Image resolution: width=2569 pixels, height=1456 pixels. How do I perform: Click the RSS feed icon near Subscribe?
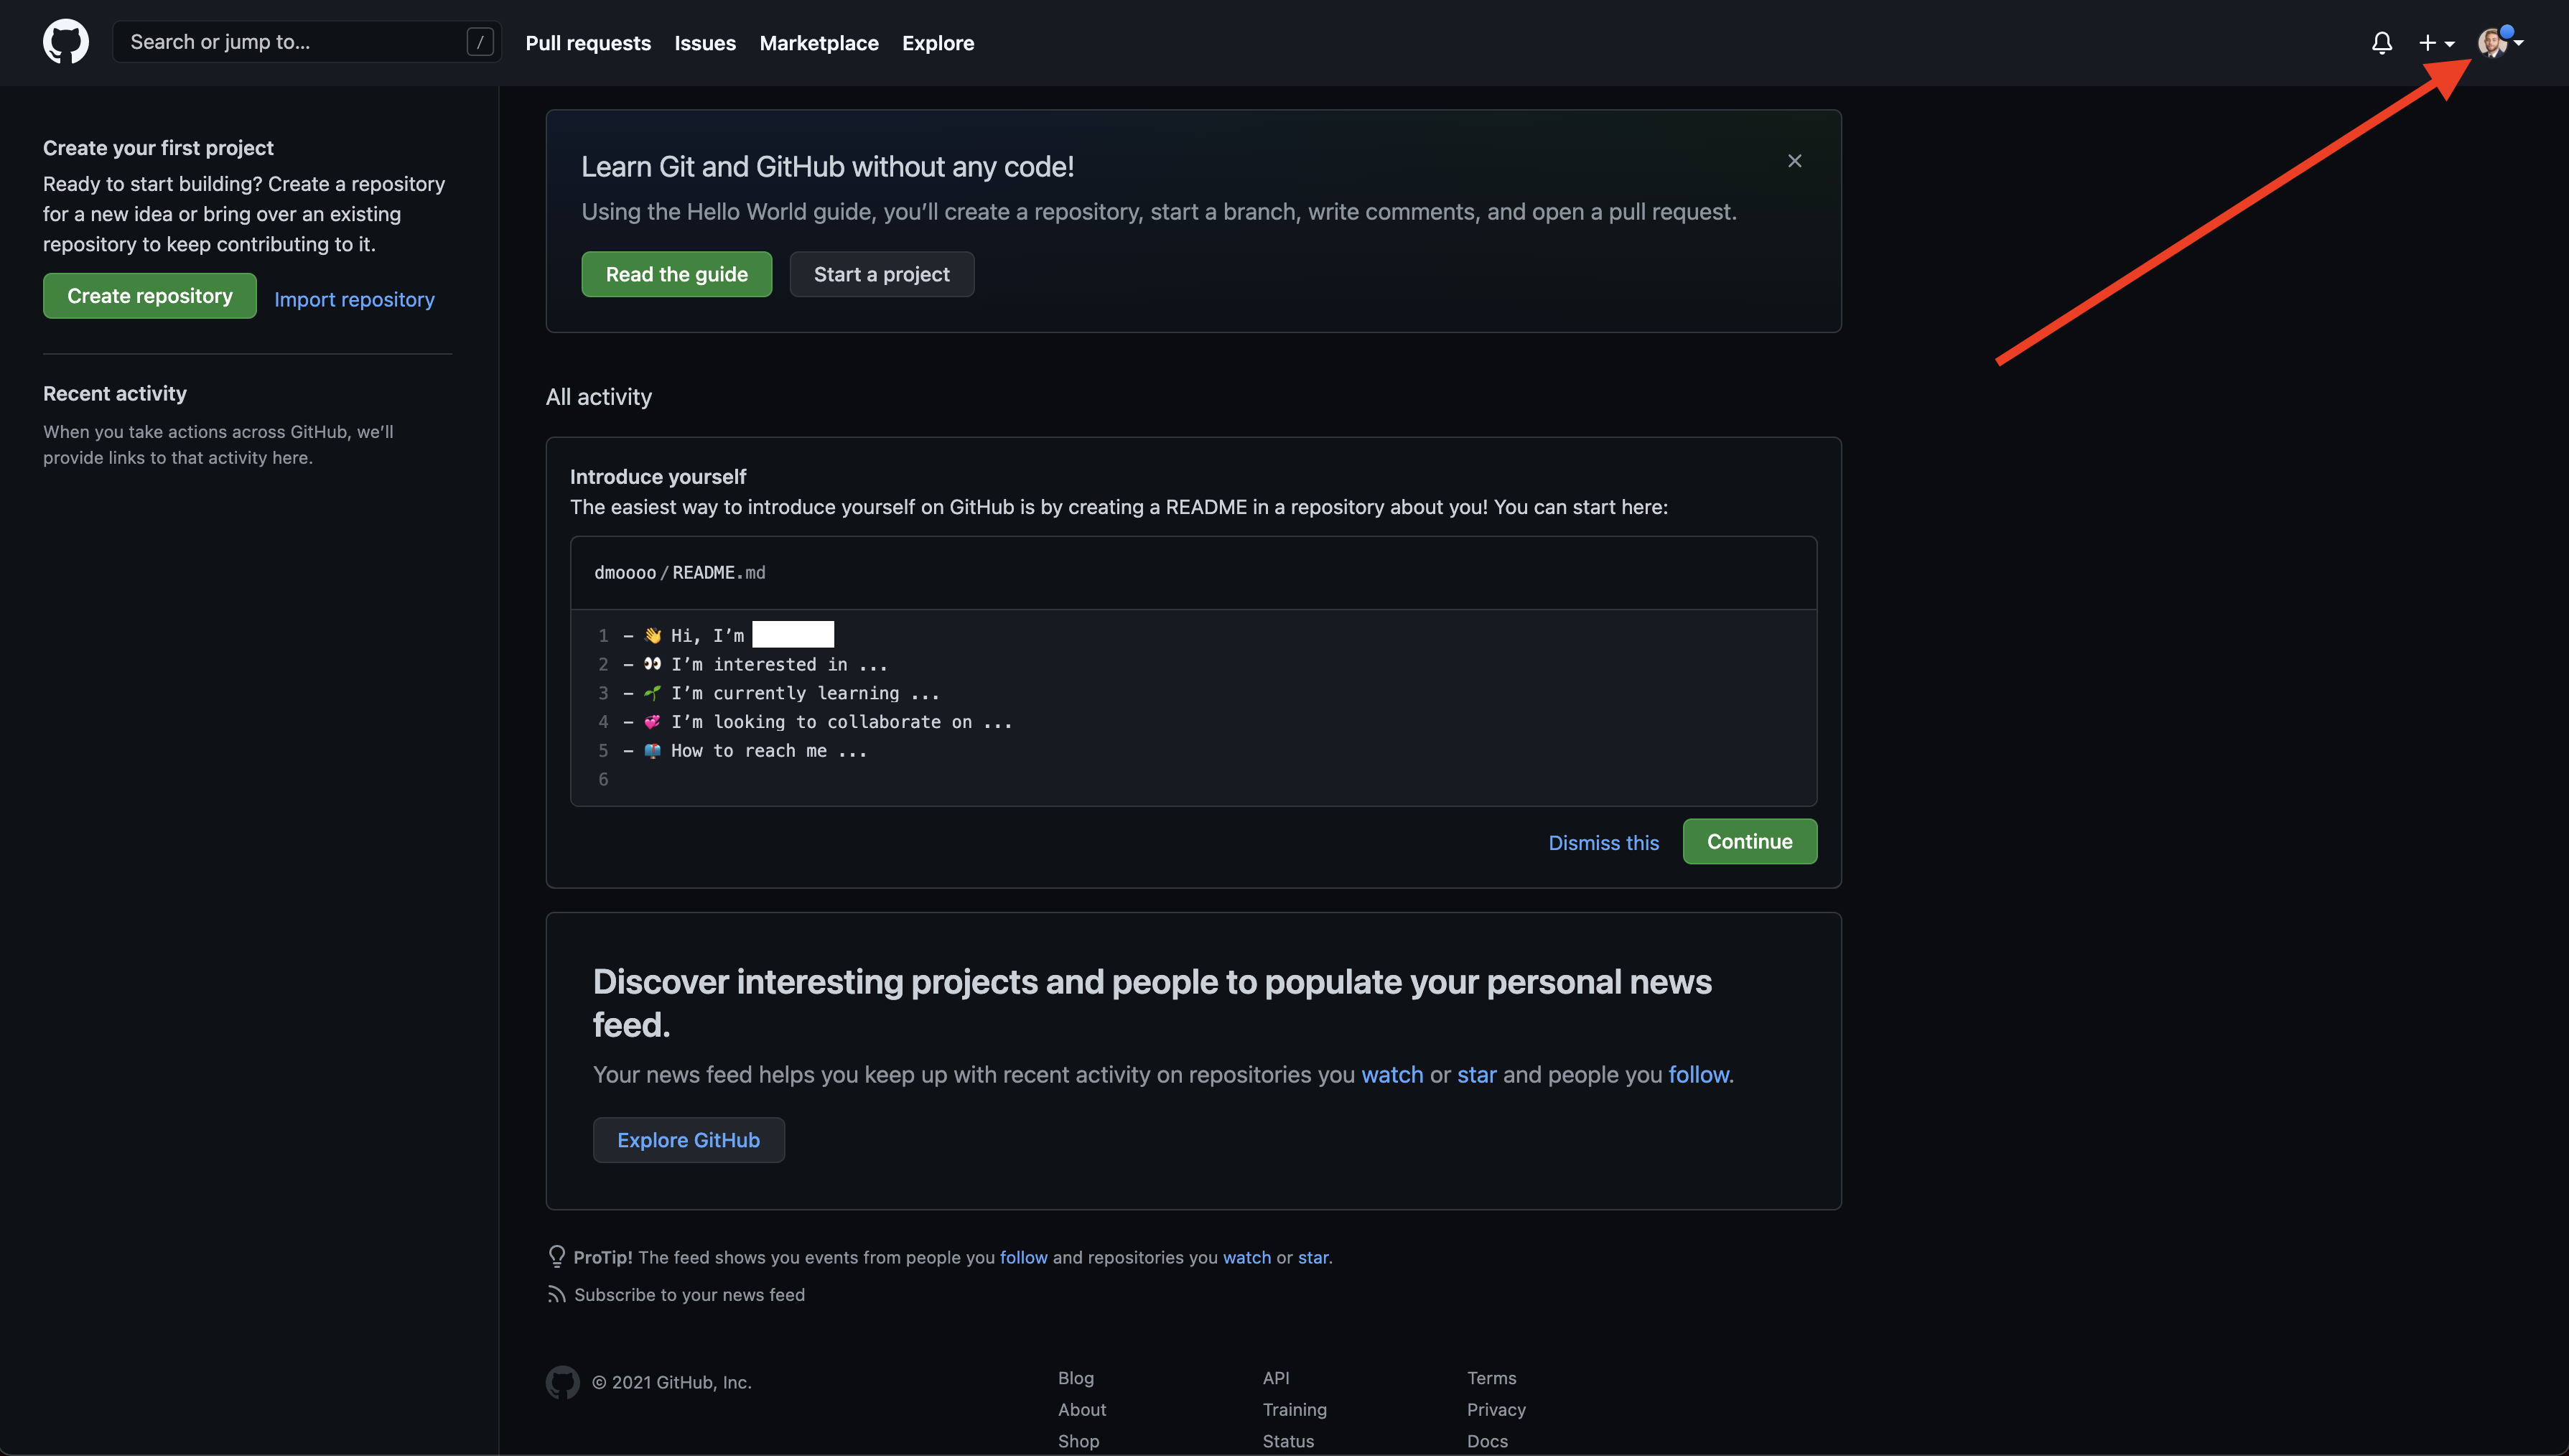point(556,1294)
